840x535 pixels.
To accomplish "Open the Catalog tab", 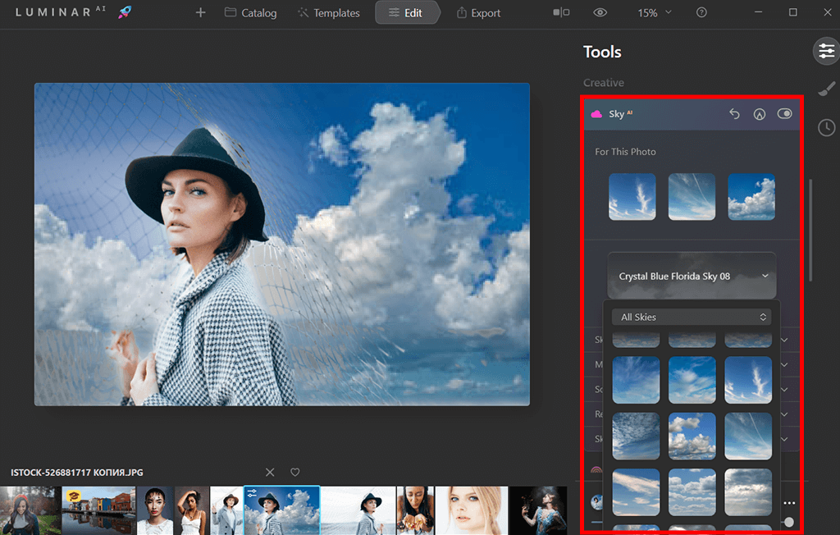I will point(251,13).
